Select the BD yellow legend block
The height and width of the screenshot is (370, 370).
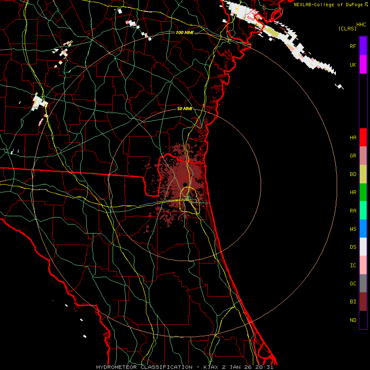(x=363, y=174)
